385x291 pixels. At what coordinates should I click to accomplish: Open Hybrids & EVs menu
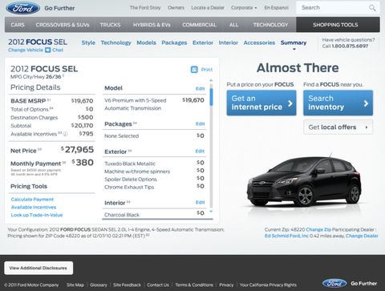(152, 25)
